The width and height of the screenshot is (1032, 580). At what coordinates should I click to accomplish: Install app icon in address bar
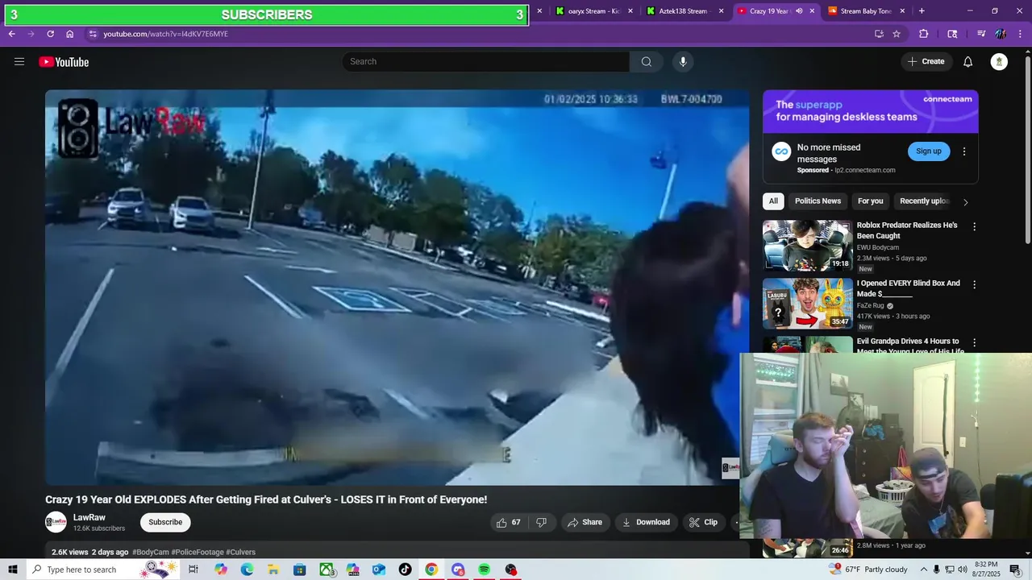[x=879, y=34]
